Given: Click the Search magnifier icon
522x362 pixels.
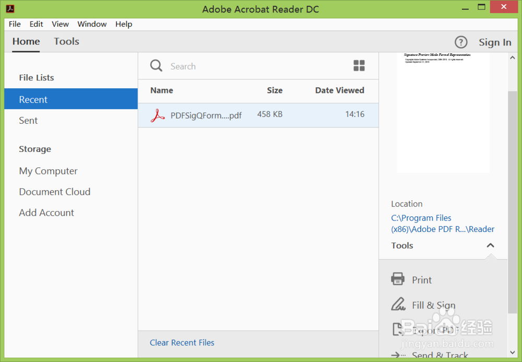Looking at the screenshot, I should 156,65.
